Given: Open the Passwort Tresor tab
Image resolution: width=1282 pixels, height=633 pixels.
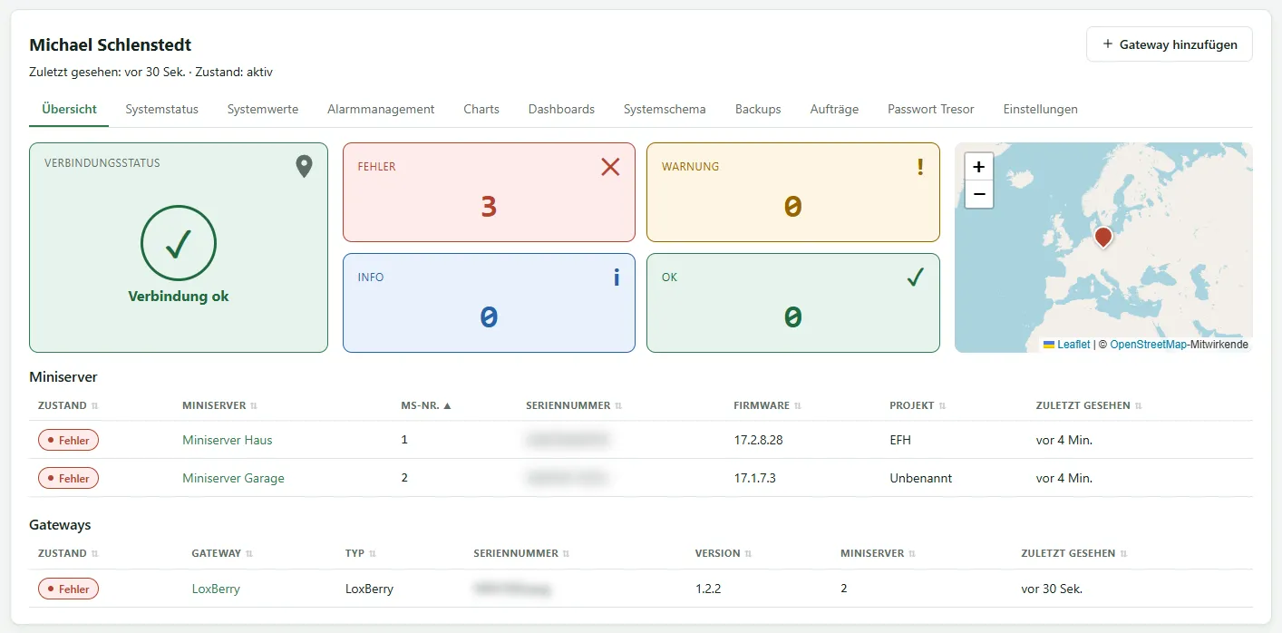Looking at the screenshot, I should pos(931,109).
